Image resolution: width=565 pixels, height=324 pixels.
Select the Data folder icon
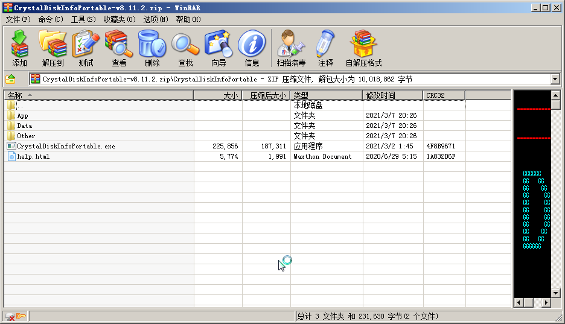point(11,125)
